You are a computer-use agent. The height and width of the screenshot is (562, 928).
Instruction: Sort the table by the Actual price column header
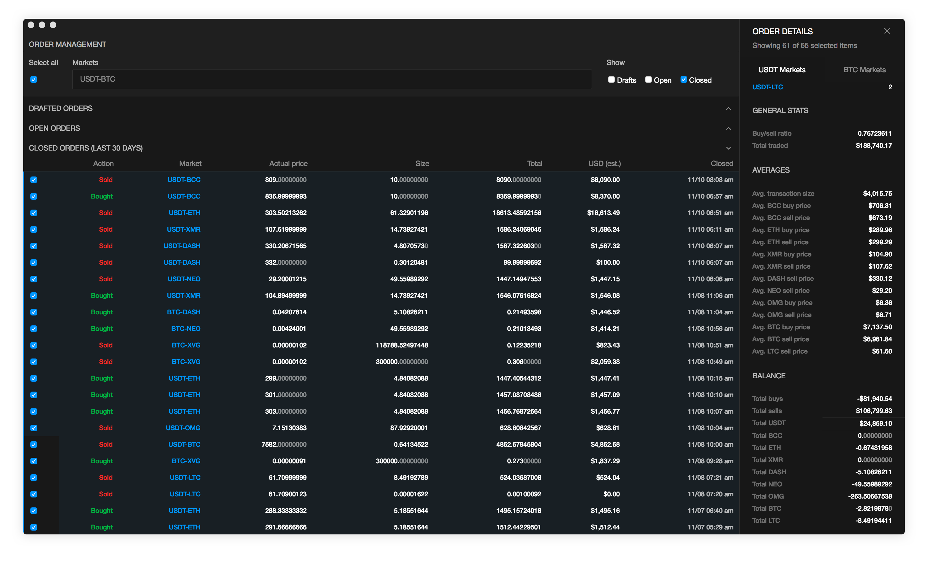click(x=288, y=164)
